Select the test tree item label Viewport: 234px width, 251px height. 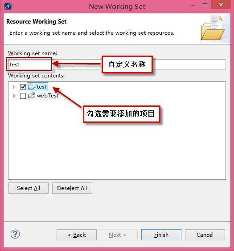coord(41,87)
